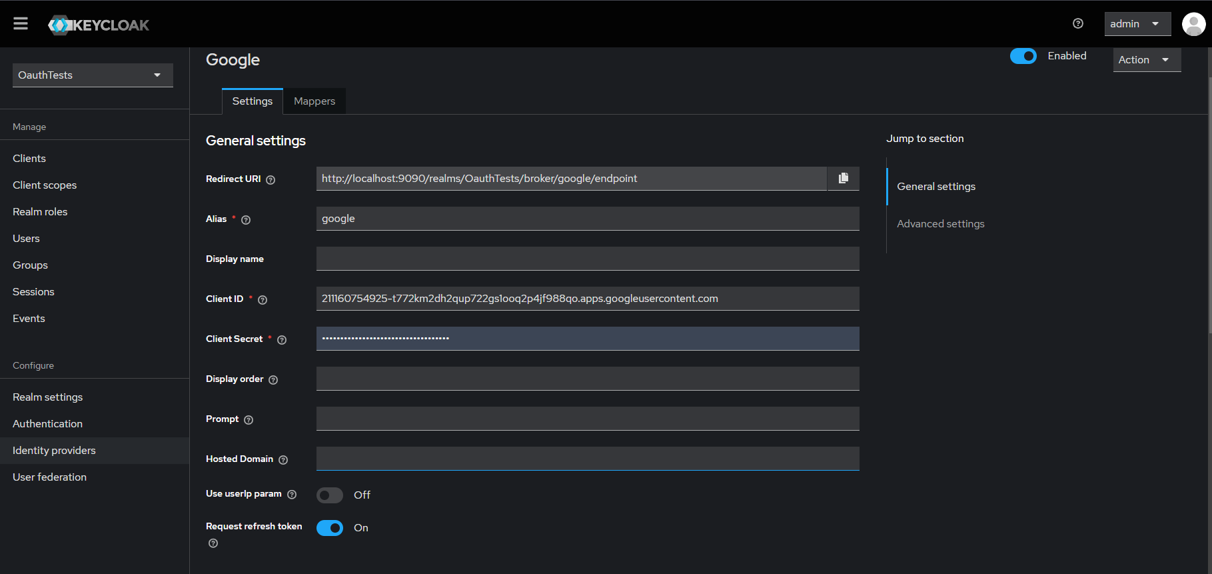Open Events page
The image size is (1212, 574).
[x=95, y=319]
